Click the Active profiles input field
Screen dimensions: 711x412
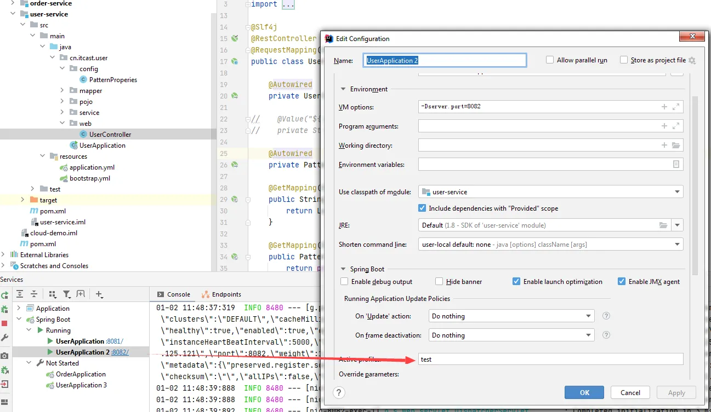[550, 359]
